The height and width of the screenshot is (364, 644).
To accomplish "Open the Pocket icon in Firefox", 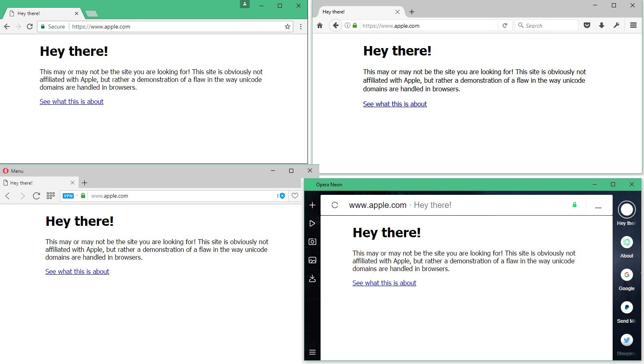I will (587, 26).
